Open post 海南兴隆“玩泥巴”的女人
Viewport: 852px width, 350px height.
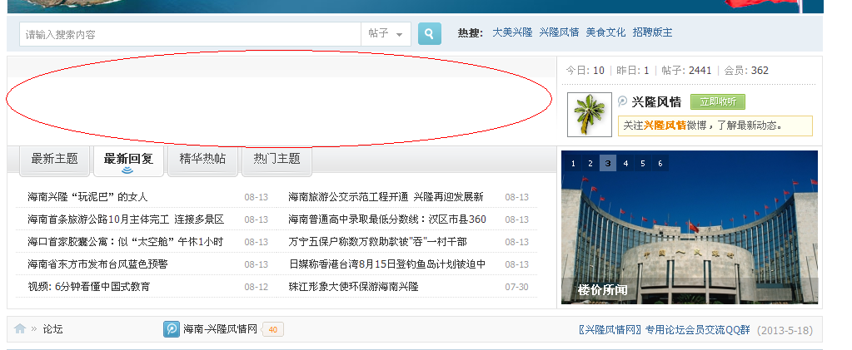(x=87, y=197)
